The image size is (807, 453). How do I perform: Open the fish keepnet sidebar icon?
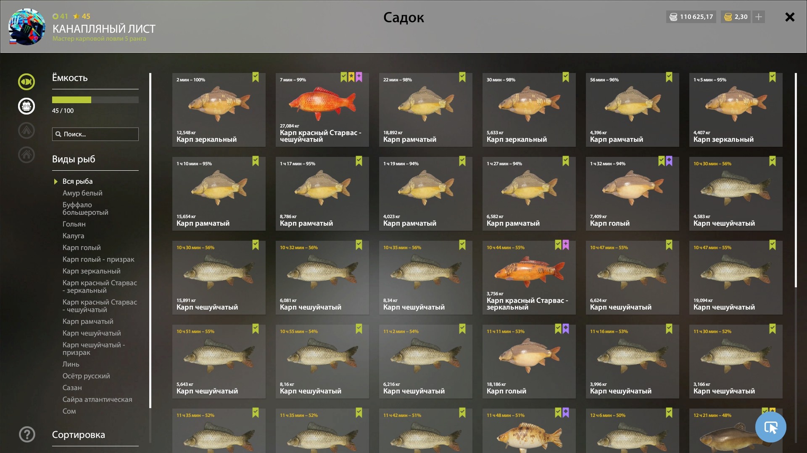click(x=26, y=82)
